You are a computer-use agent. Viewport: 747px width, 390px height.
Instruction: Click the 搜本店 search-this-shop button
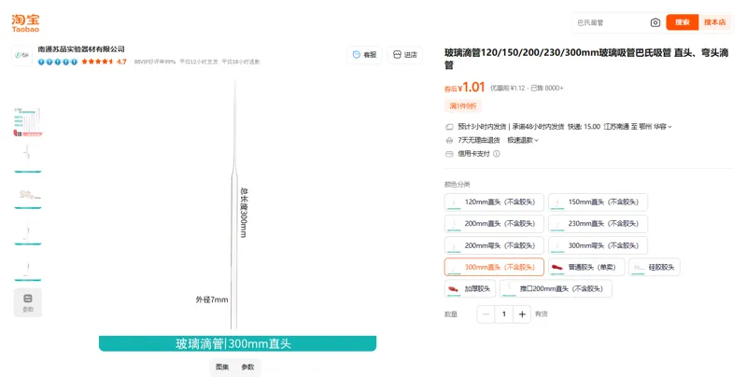tap(714, 22)
